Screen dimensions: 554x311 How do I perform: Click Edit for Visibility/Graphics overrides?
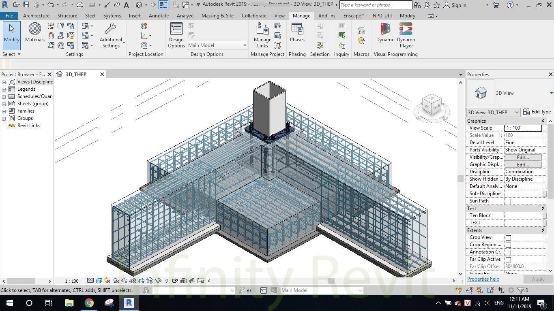(522, 157)
